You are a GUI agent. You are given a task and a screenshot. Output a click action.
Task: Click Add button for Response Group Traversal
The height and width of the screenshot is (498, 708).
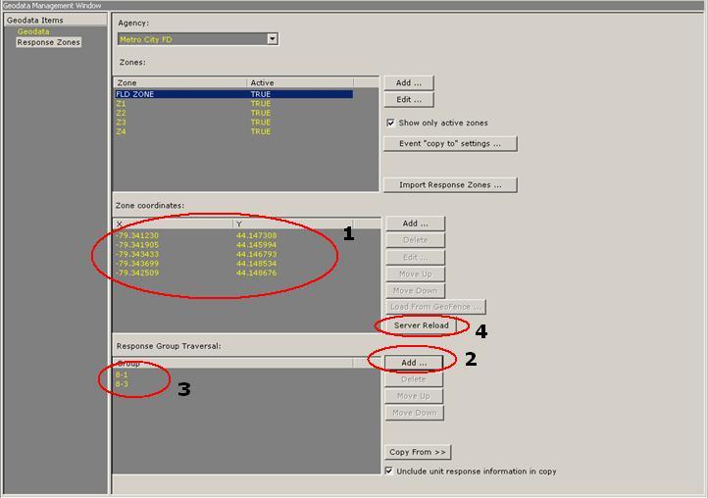click(x=413, y=363)
